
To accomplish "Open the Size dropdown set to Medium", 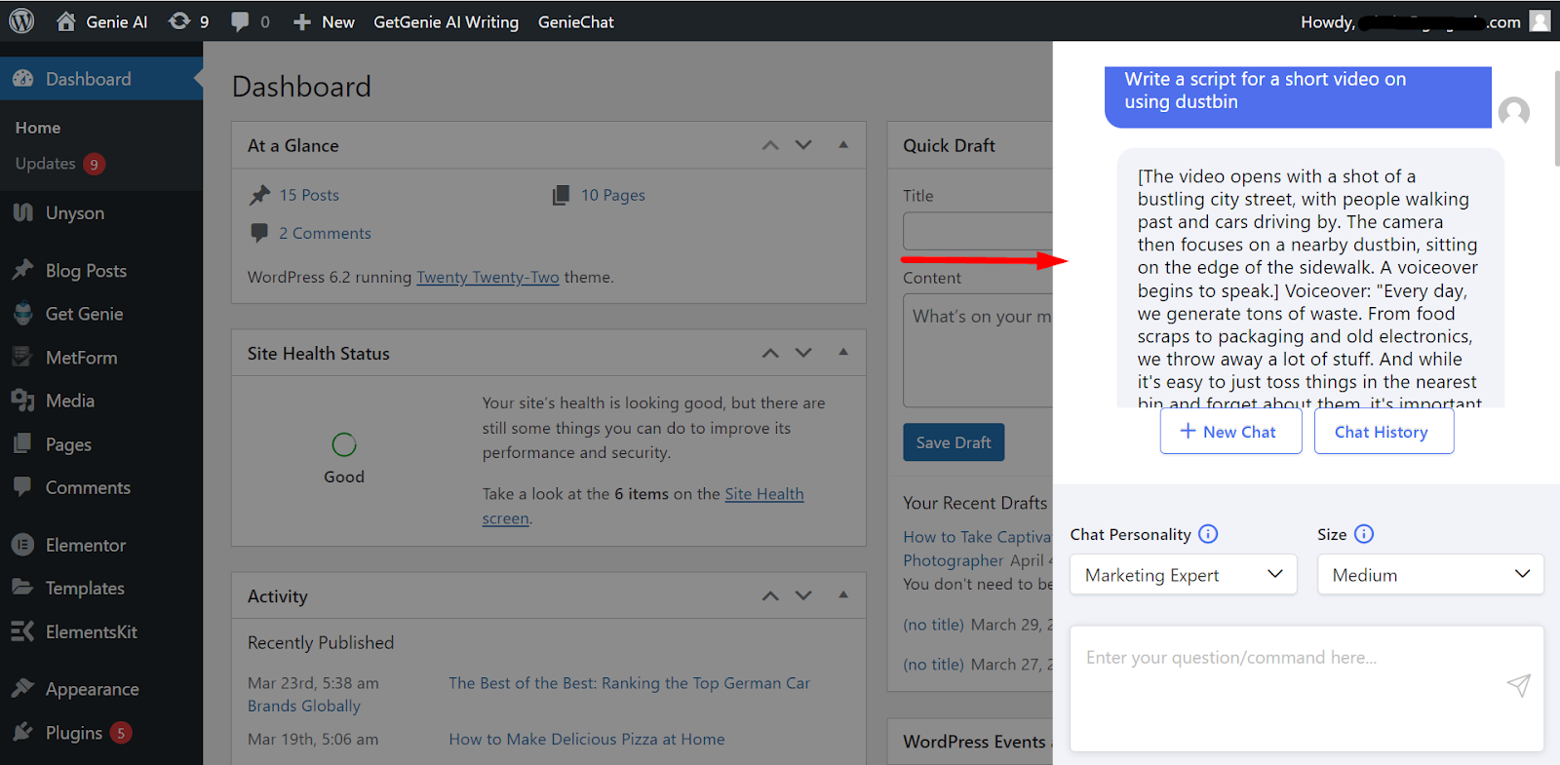I will (1430, 575).
